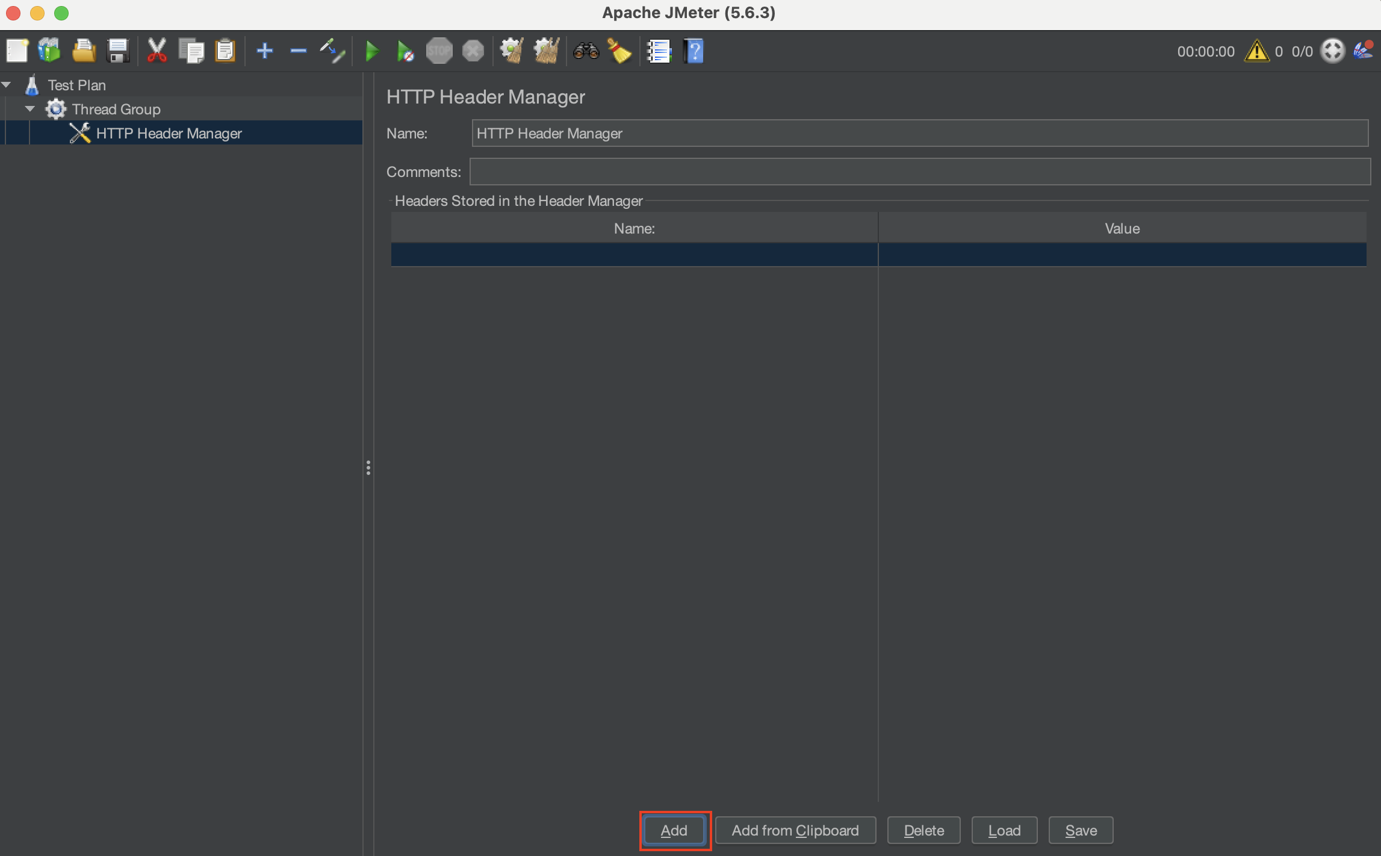Open the Templates icon in toolbar
The width and height of the screenshot is (1381, 856).
[x=50, y=51]
